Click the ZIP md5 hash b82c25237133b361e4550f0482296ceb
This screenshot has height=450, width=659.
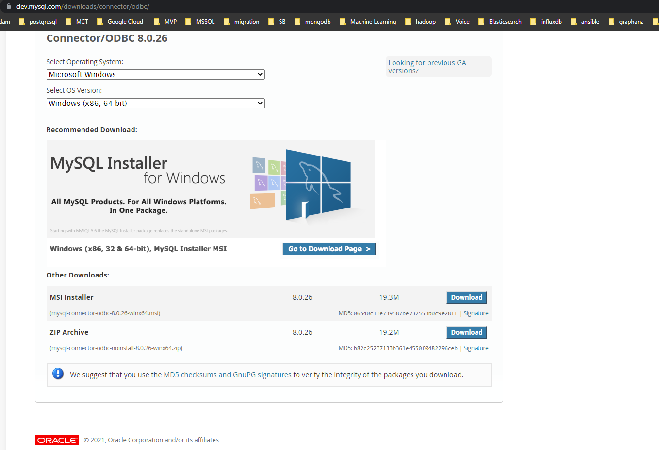(x=405, y=348)
